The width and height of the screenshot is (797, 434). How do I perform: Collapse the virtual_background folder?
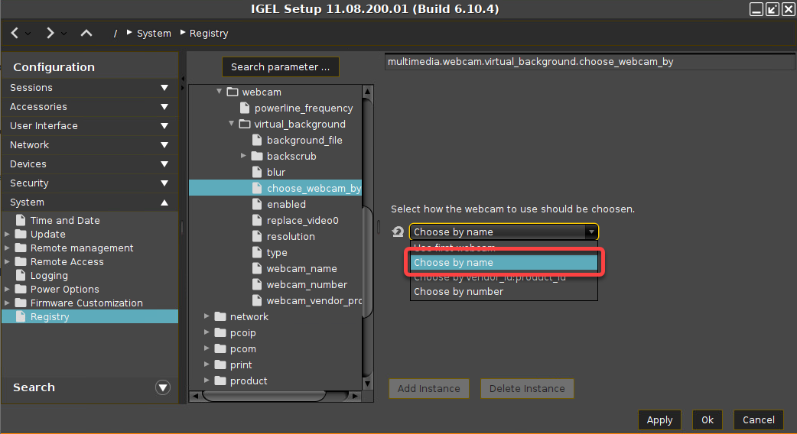232,124
